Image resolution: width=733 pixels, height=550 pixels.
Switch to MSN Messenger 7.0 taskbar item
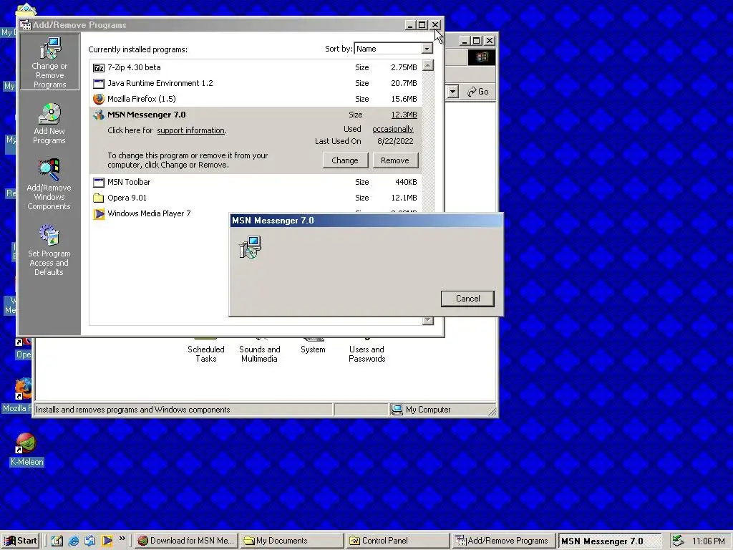609,541
